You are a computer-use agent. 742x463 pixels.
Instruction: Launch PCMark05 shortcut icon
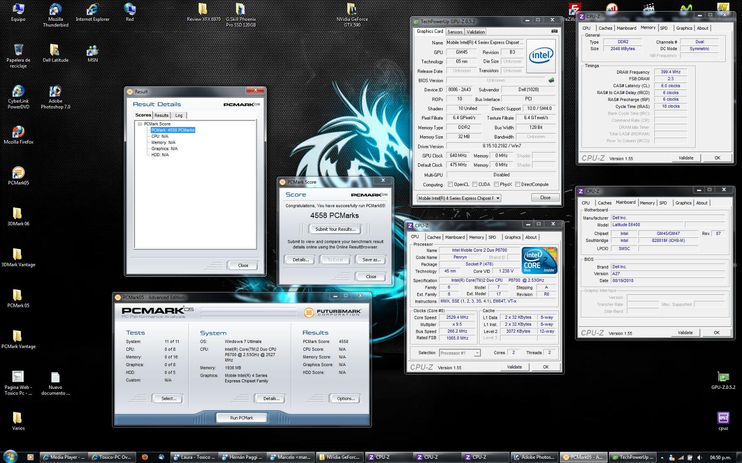(x=19, y=175)
